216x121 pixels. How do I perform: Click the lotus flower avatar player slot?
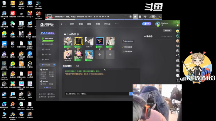coord(78,55)
